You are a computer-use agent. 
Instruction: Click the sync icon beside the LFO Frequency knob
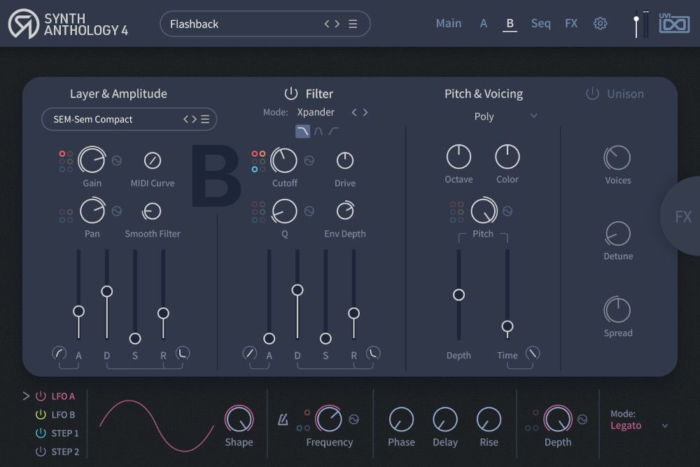(354, 420)
